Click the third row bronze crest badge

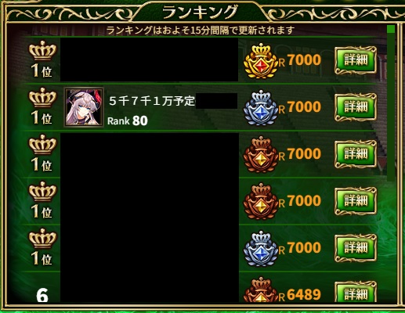(260, 154)
